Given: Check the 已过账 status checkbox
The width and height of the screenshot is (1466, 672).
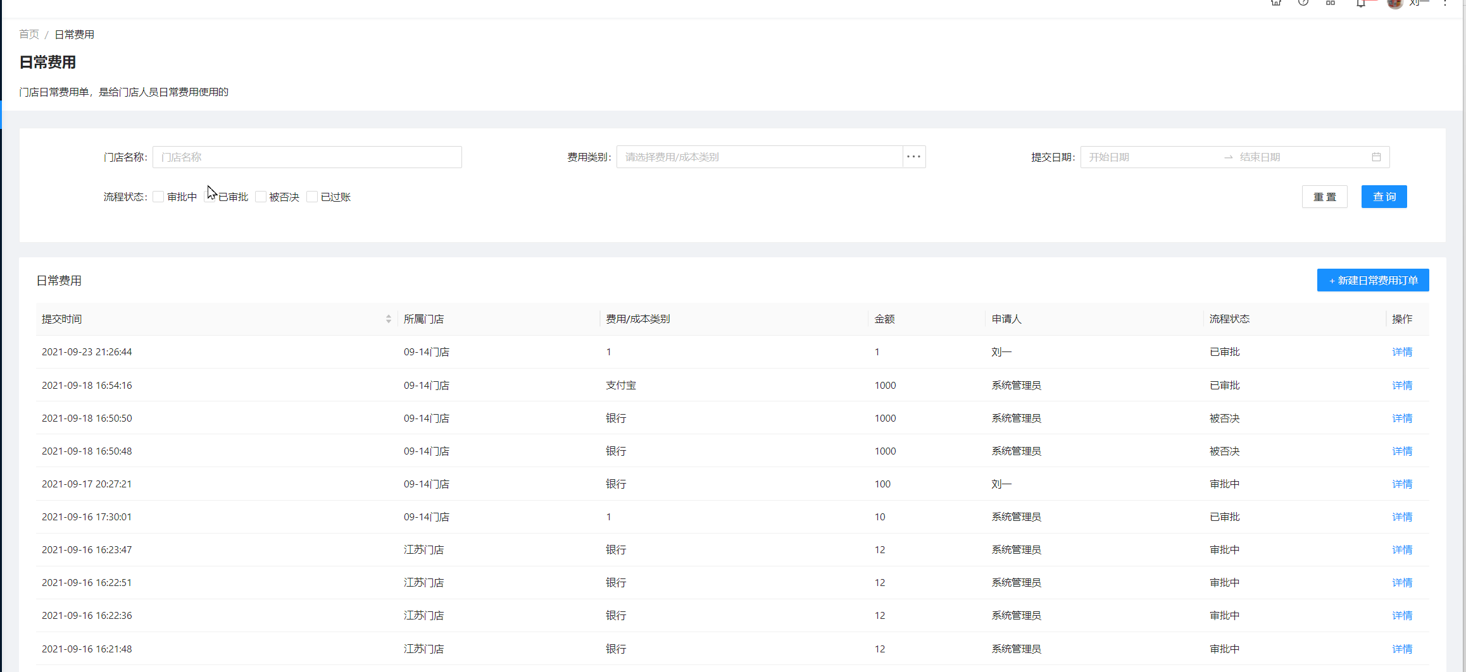Looking at the screenshot, I should (312, 197).
